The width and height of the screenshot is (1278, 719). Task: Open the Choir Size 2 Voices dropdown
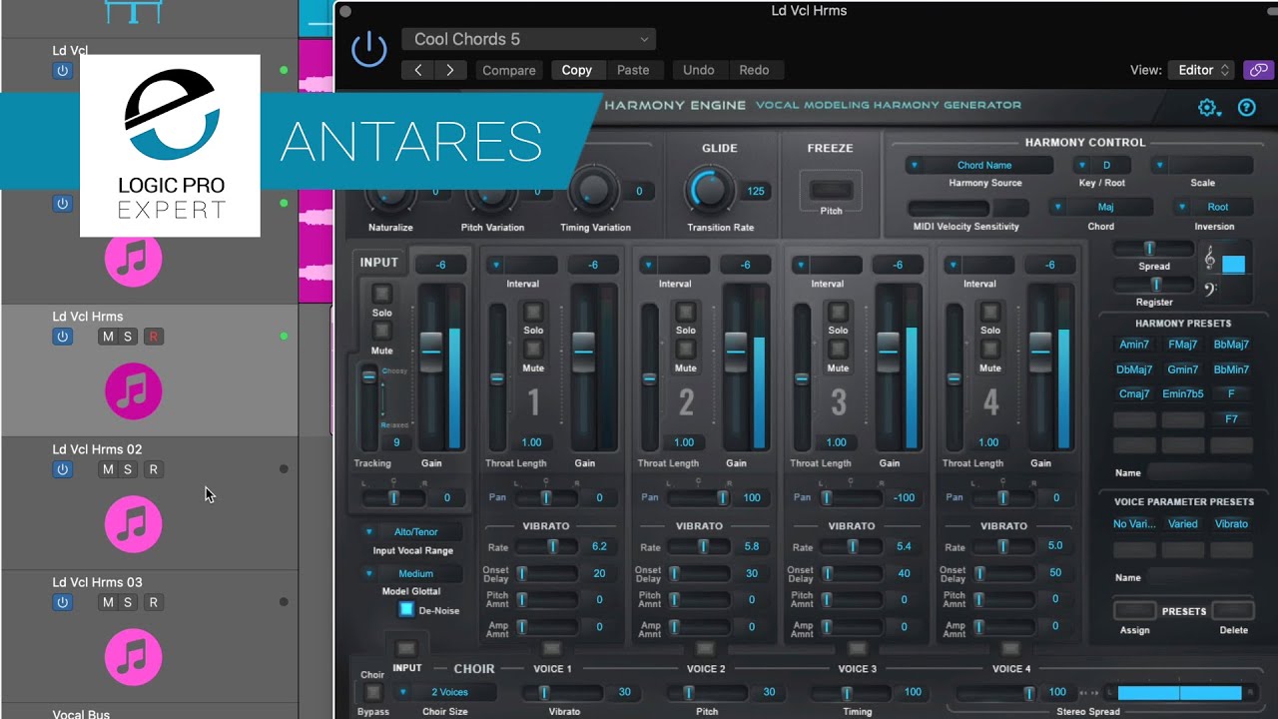(x=445, y=692)
